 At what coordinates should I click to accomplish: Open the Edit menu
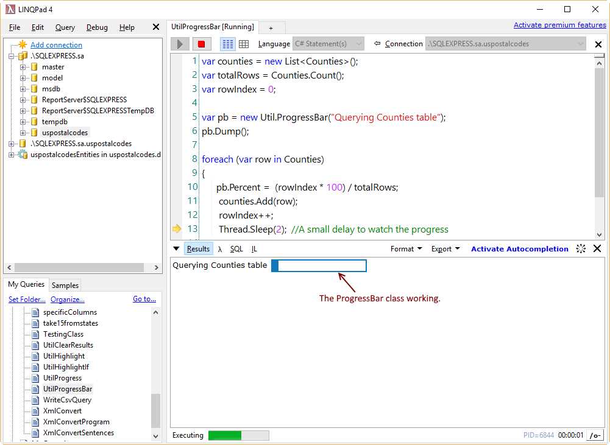37,27
